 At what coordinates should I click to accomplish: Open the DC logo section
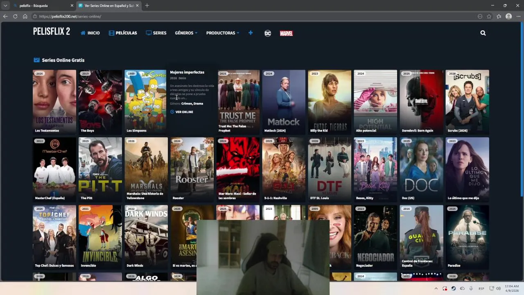pos(268,33)
